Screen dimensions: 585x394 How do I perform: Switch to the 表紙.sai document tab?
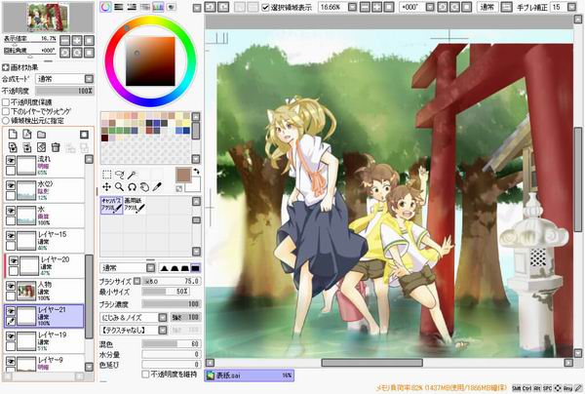[250, 375]
